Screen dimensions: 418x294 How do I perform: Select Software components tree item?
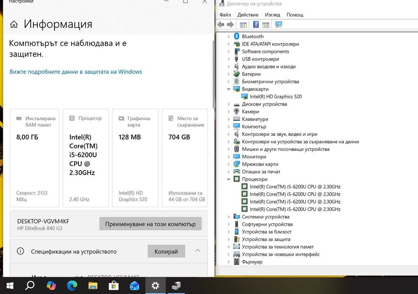click(265, 51)
